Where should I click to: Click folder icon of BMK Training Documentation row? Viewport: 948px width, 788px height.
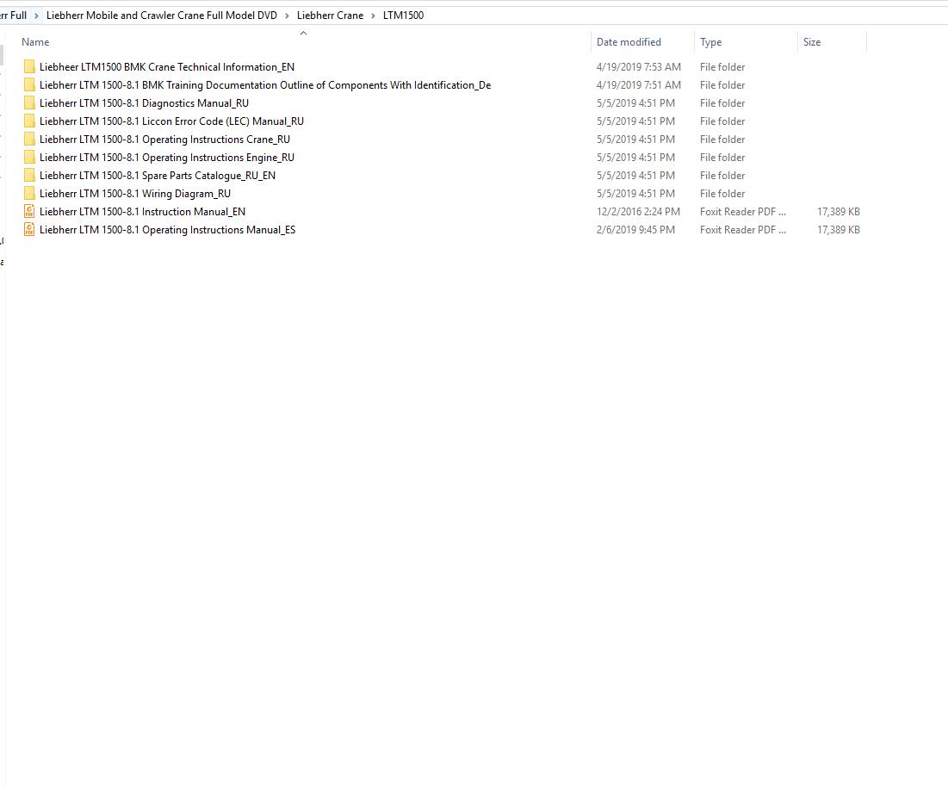pos(29,85)
